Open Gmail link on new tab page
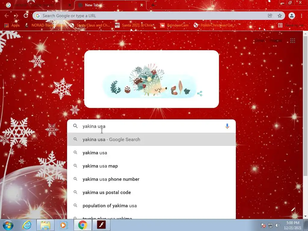Viewport: 308px width, 231px height. 260,41
